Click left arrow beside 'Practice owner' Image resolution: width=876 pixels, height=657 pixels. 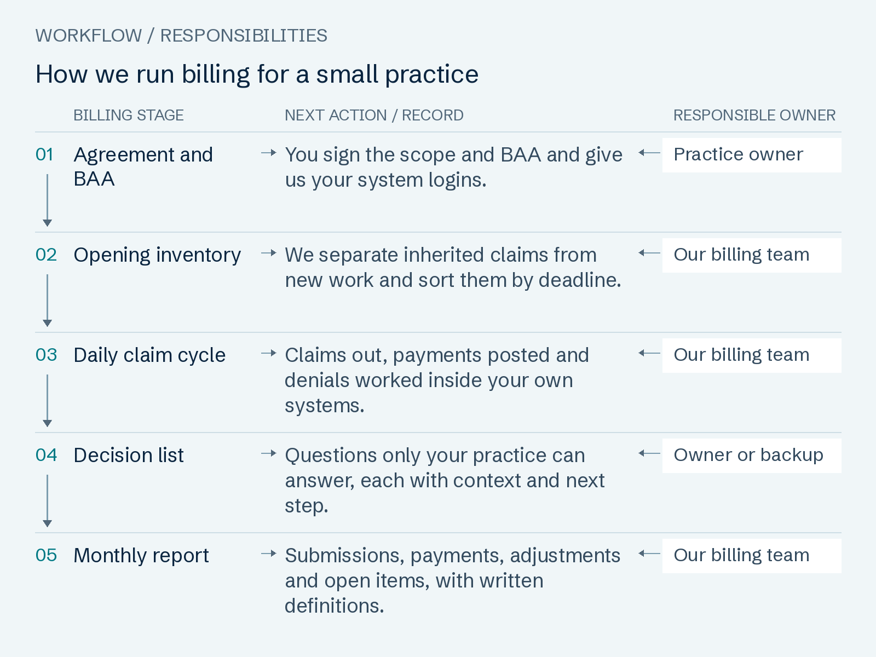coord(649,153)
